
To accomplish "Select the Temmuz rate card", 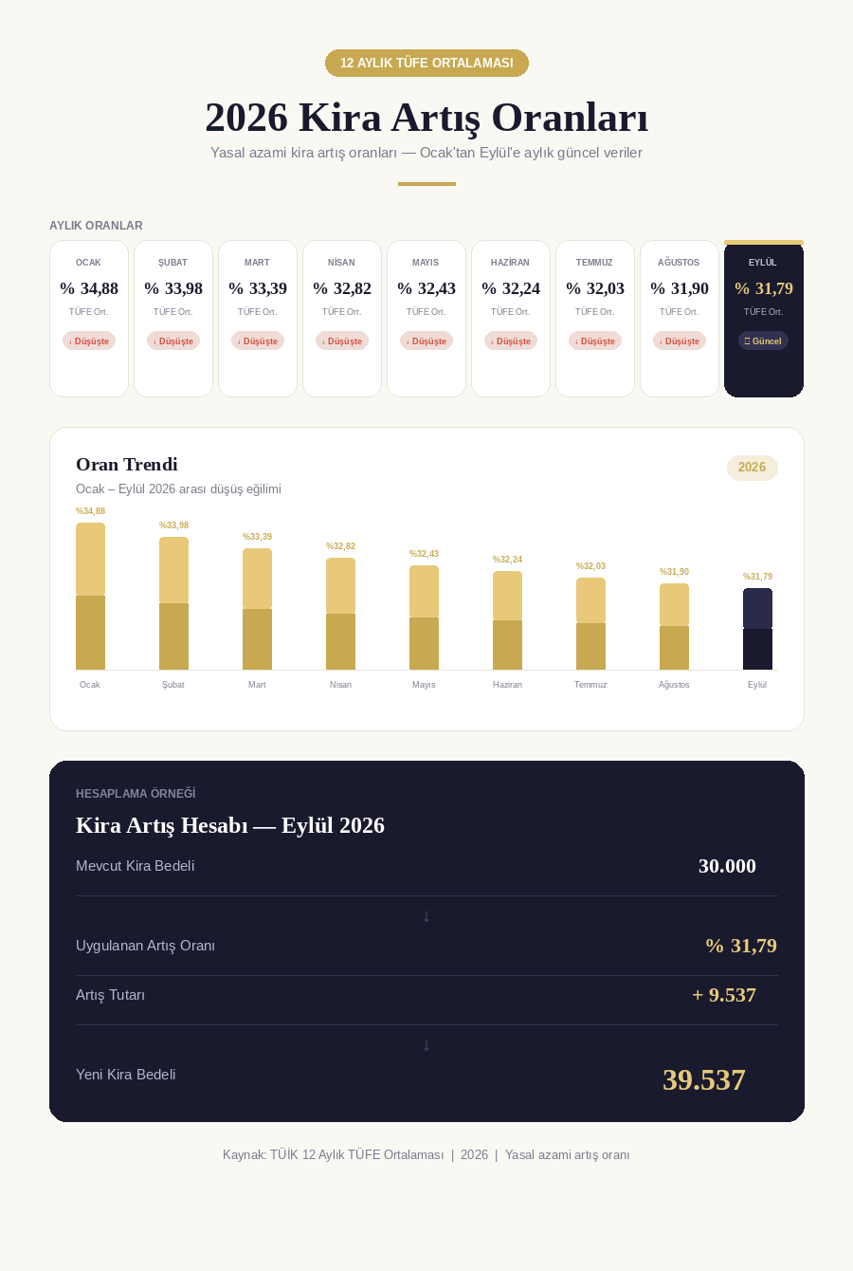I will tap(595, 319).
